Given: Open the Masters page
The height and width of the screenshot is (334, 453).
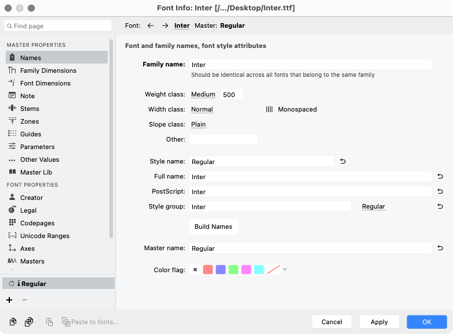Looking at the screenshot, I should (57, 261).
